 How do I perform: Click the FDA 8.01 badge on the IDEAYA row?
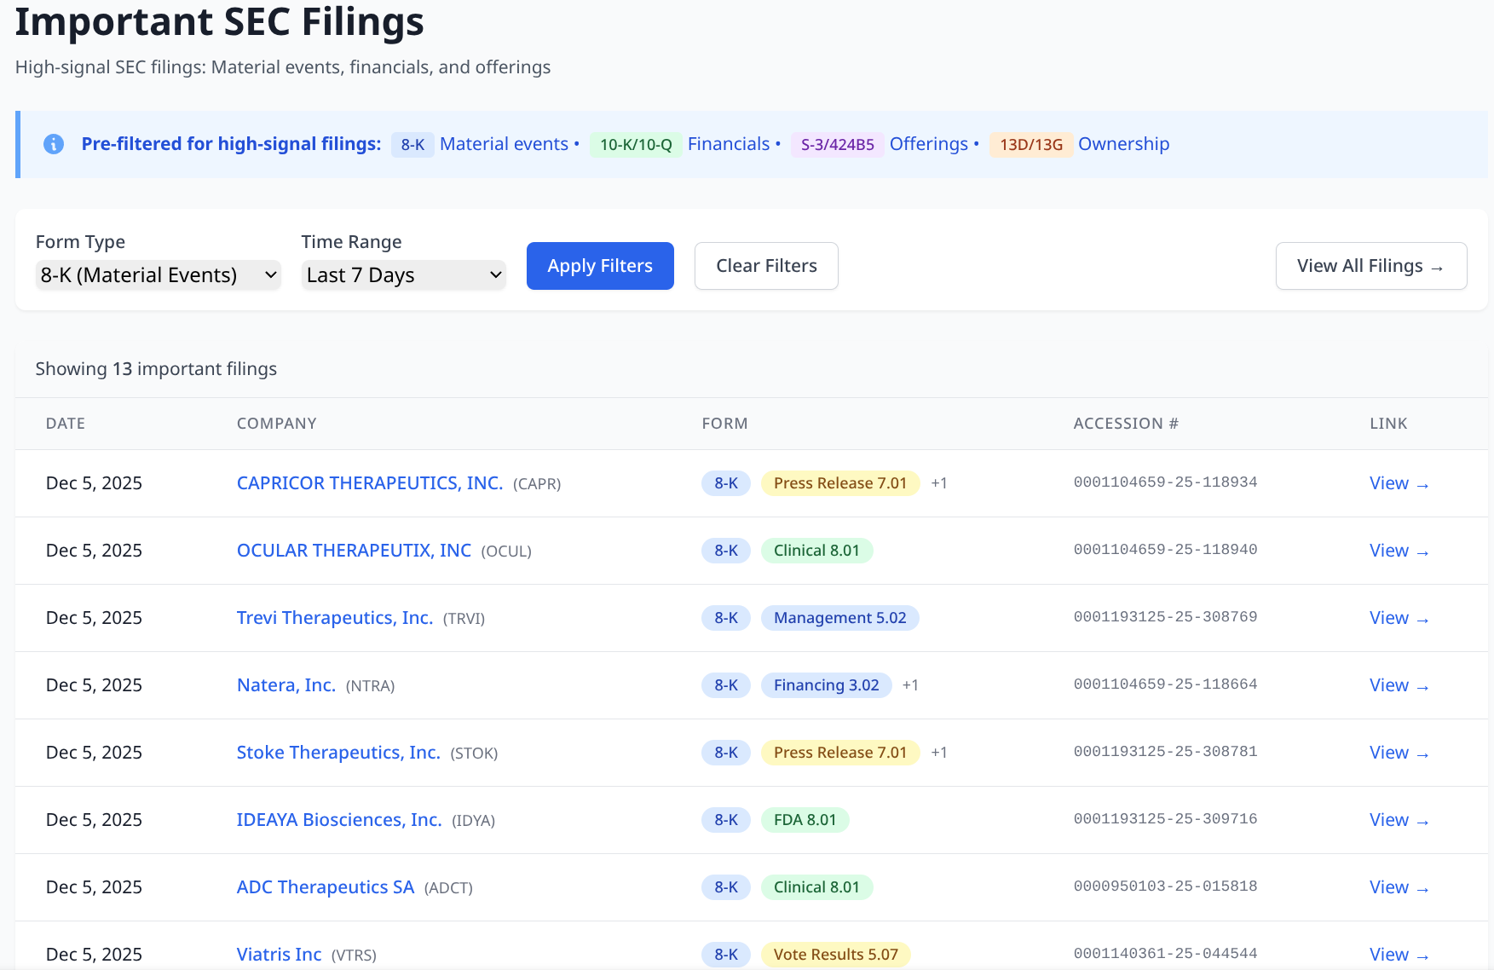tap(805, 819)
